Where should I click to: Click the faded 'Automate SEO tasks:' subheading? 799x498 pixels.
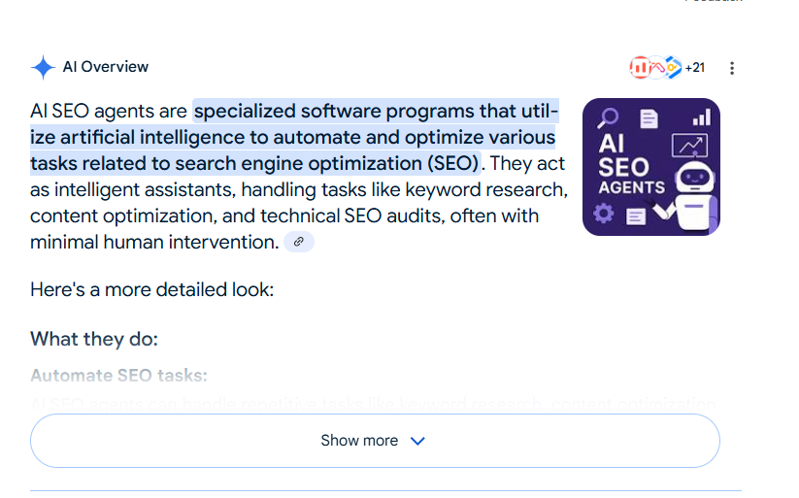pos(118,376)
